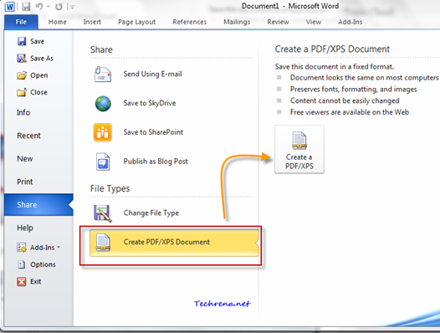Choose Save As text label in the sidebar
The width and height of the screenshot is (440, 333).
[x=42, y=59]
